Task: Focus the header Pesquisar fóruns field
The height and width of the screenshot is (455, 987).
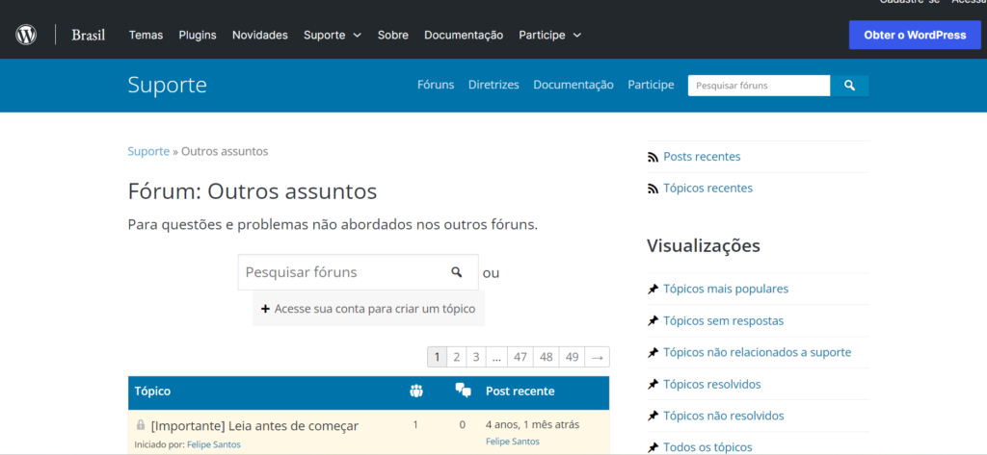Action: tap(760, 86)
